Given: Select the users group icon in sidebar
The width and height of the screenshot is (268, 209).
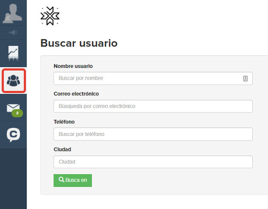Looking at the screenshot, I should coord(13,81).
